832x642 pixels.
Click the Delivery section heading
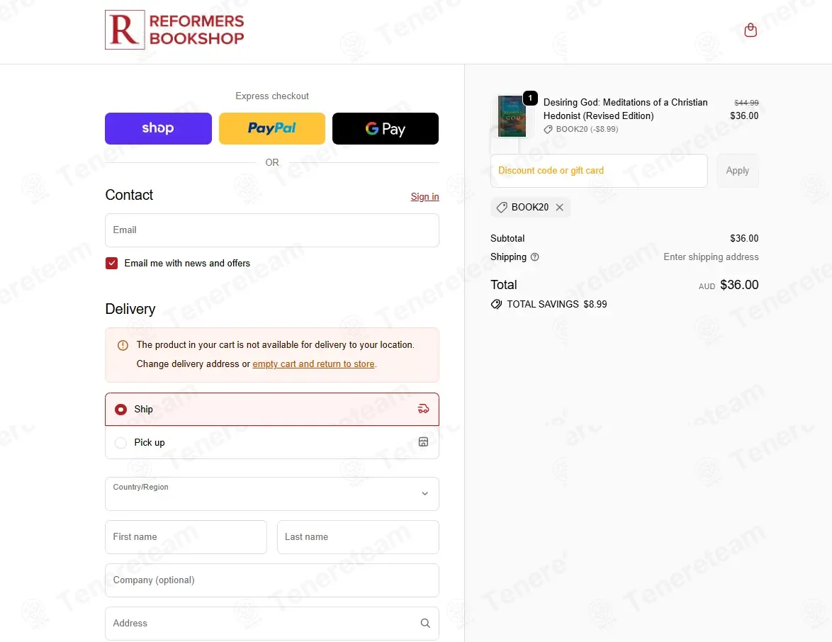130,310
